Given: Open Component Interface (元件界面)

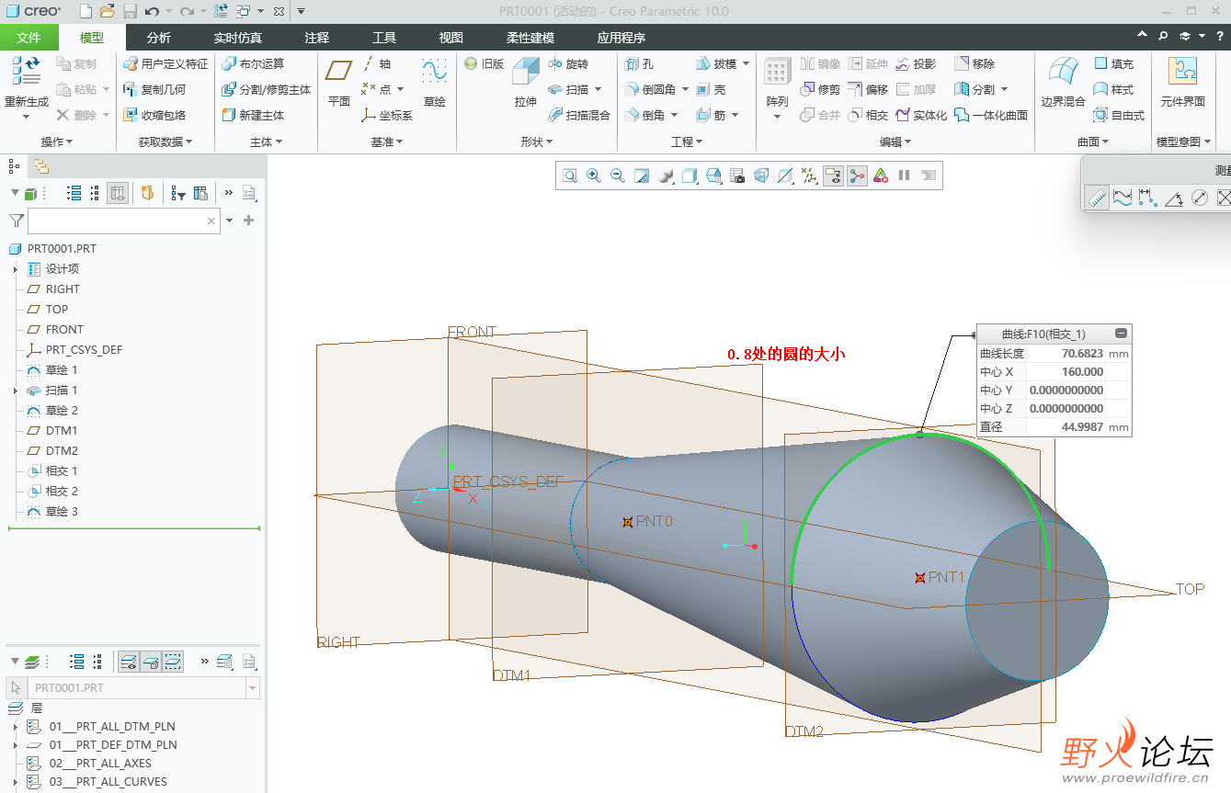Looking at the screenshot, I should [1182, 83].
